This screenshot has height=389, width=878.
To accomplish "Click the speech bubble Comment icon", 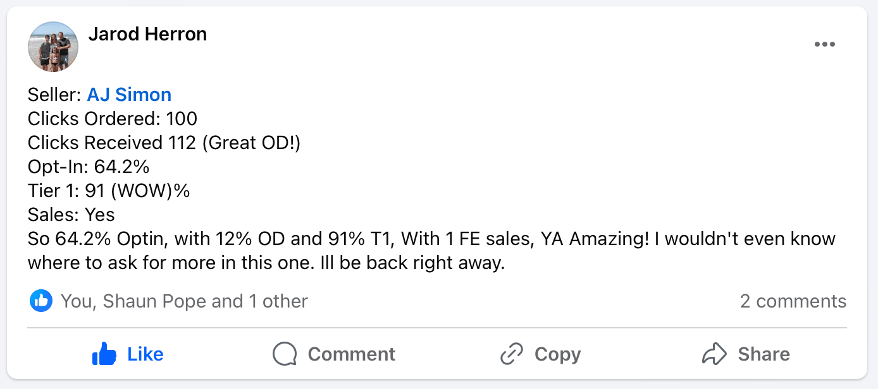I will coord(285,354).
